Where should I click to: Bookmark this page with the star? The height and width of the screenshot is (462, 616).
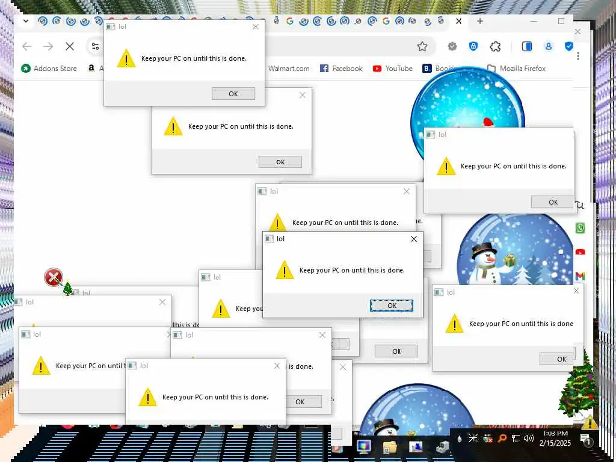[422, 47]
